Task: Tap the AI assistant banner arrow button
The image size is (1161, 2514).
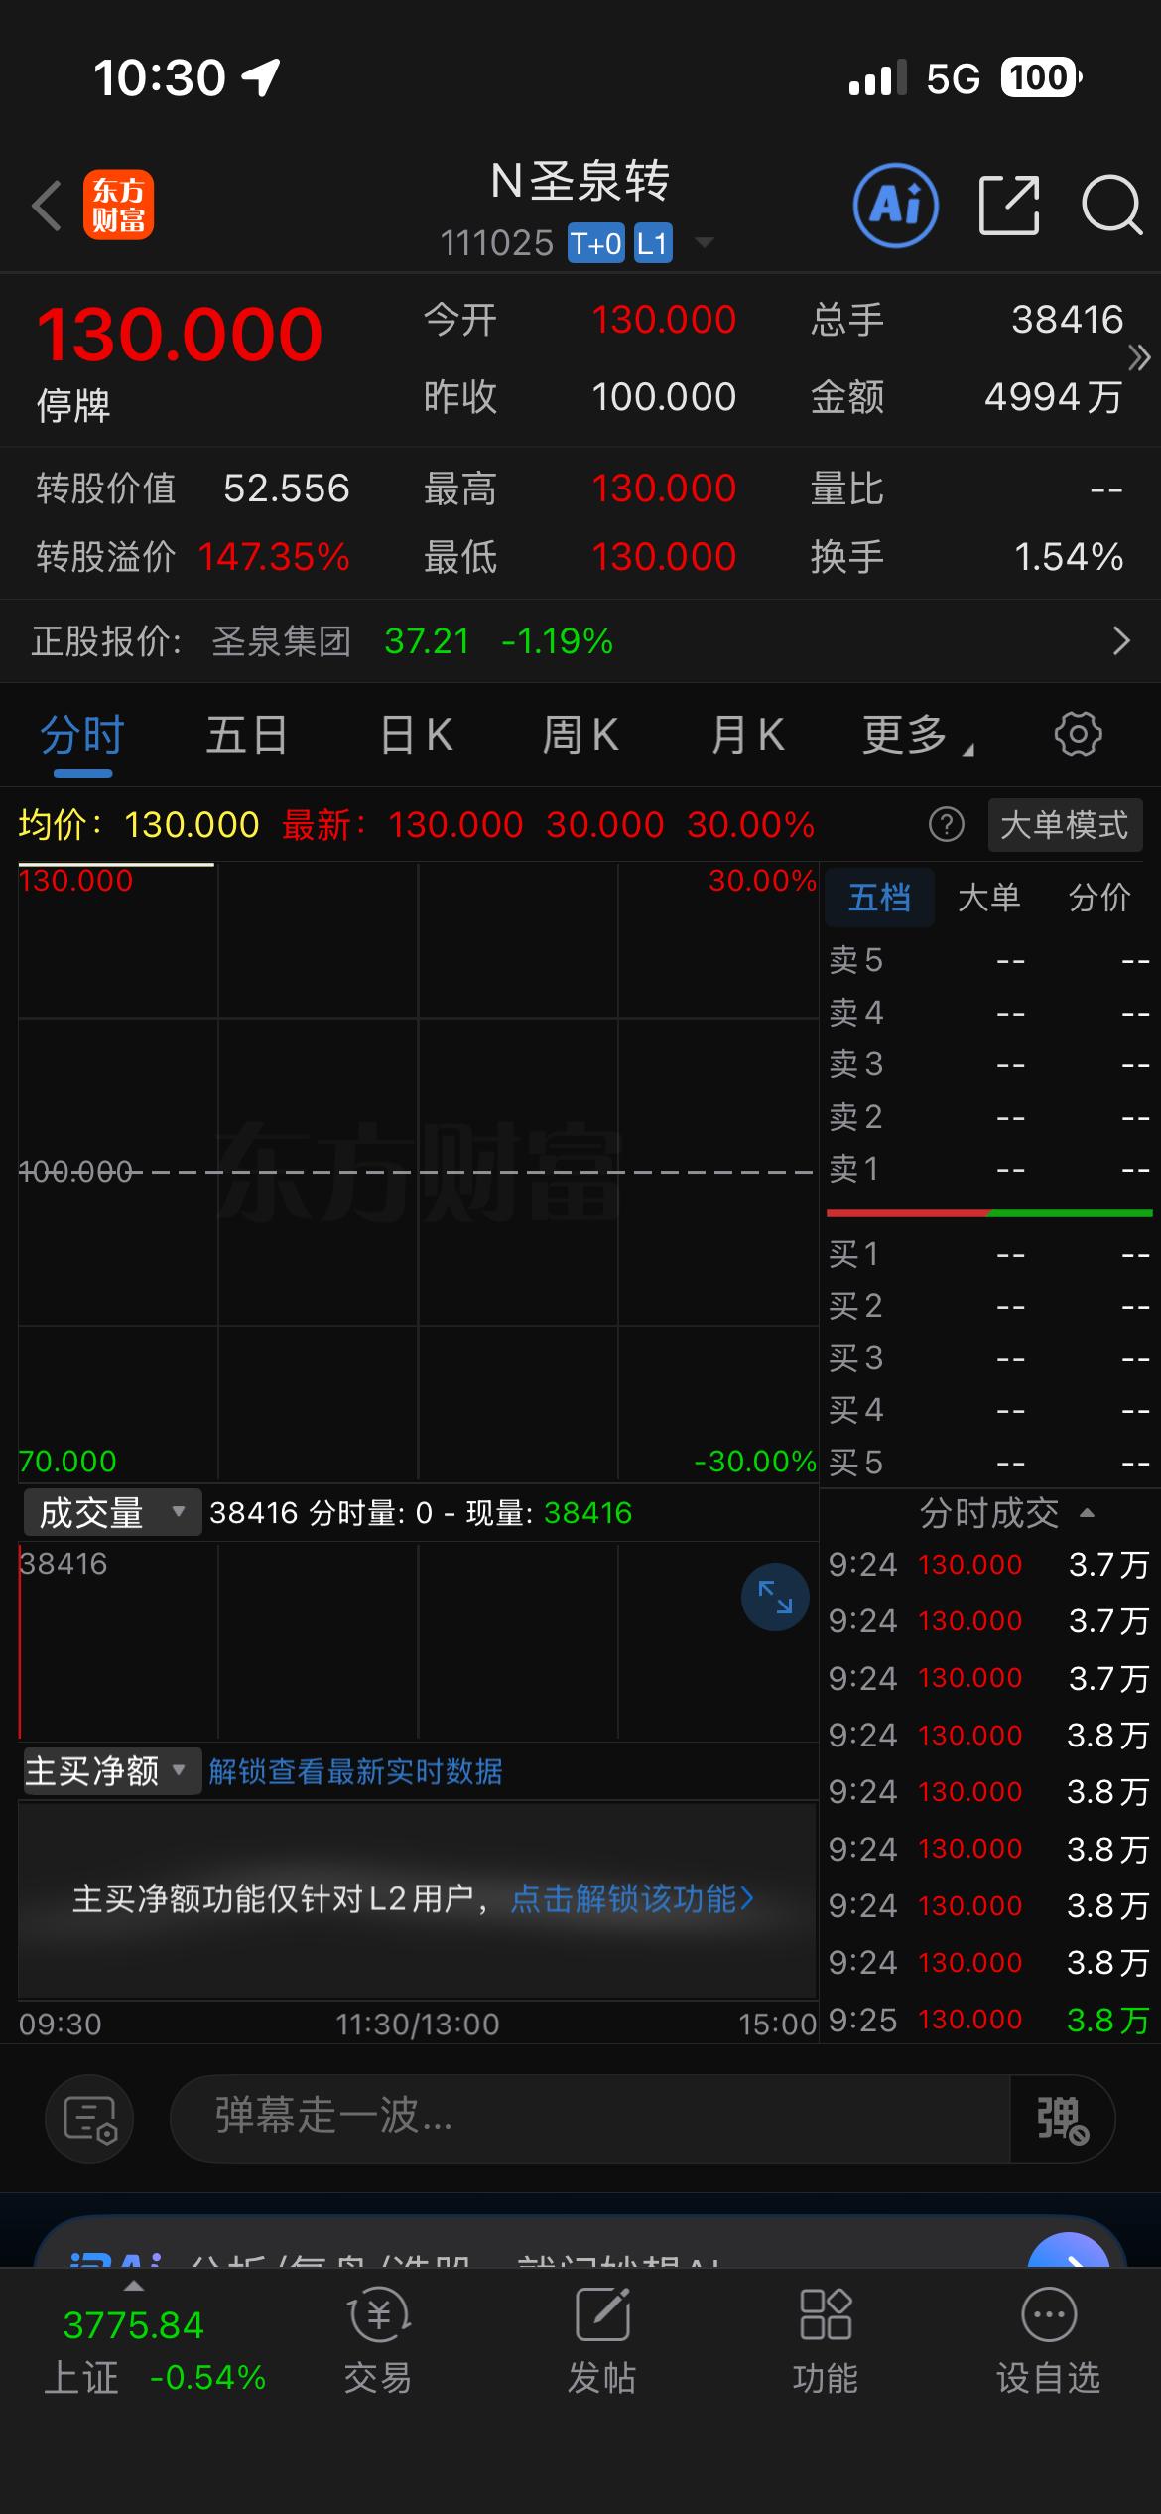Action: coord(1069,2250)
